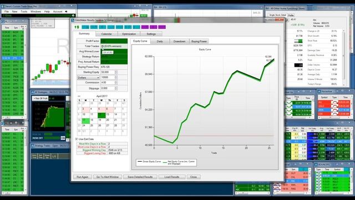Toggle the Use Exit Date checkbox

coord(77,139)
